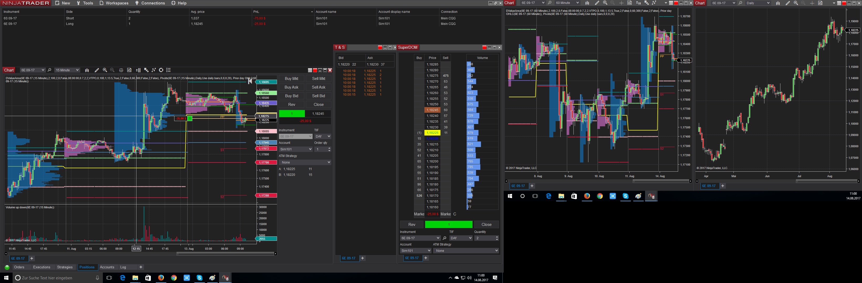The height and width of the screenshot is (283, 862).
Task: Add new tab in SuperDOM window
Action: pyautogui.click(x=426, y=258)
